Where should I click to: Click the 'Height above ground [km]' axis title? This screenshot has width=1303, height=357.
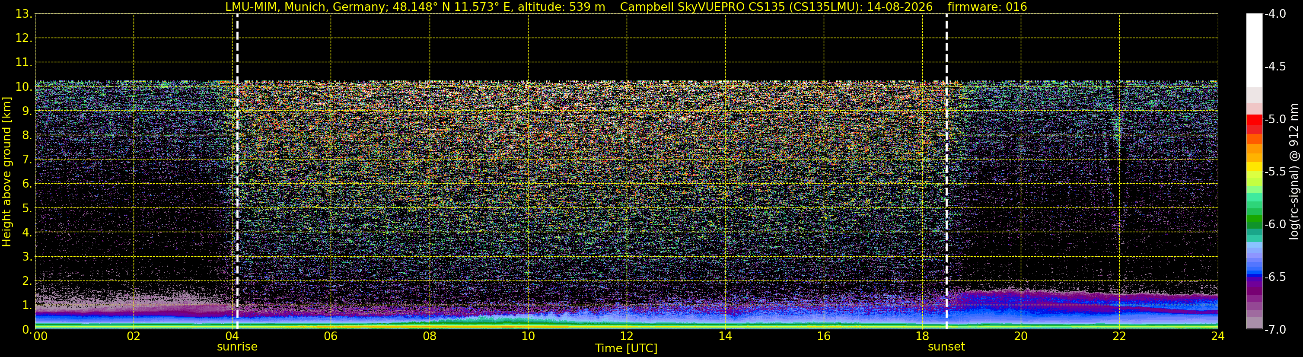[x=6, y=172]
